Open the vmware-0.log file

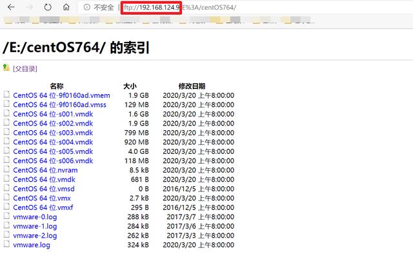click(x=35, y=217)
